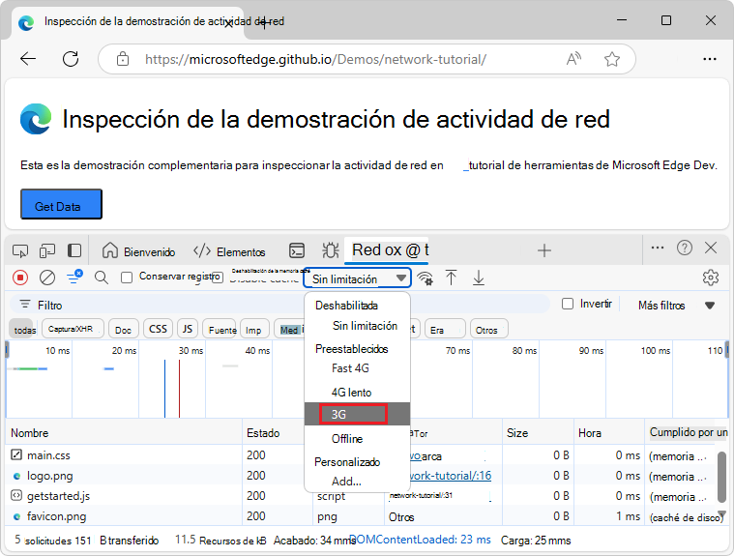Choose Fast 4G preset
This screenshot has height=556, width=734.
[350, 368]
